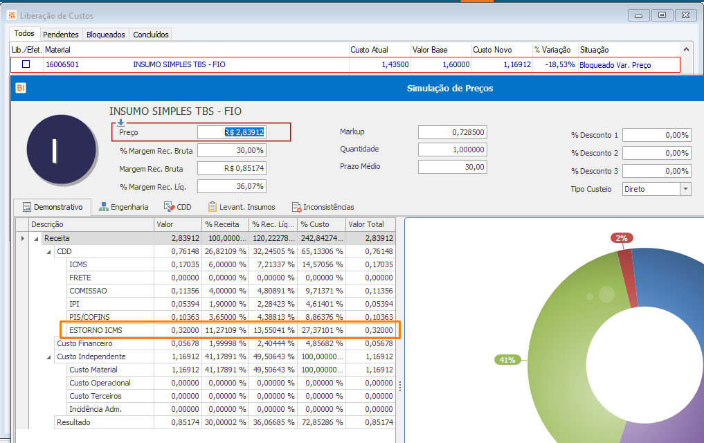Click the Descrição column header in Demonstrativo grid
704x443 pixels.
(x=91, y=224)
